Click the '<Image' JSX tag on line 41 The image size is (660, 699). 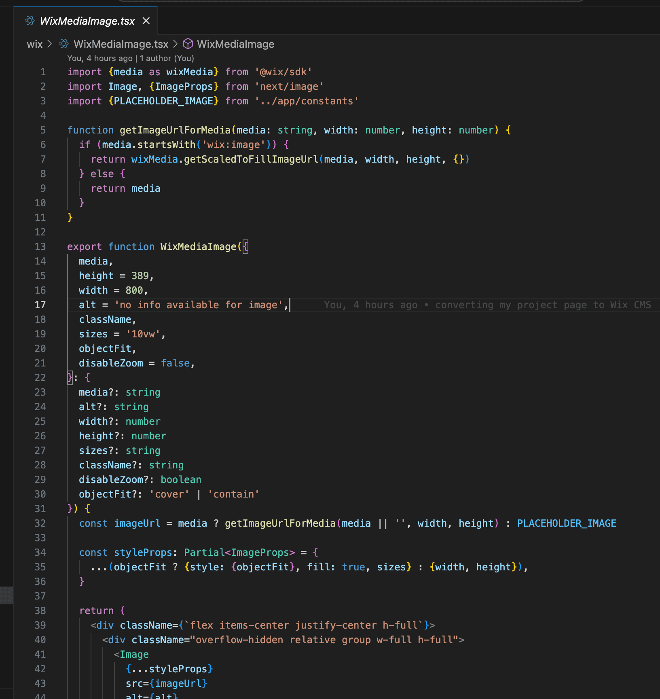(131, 655)
